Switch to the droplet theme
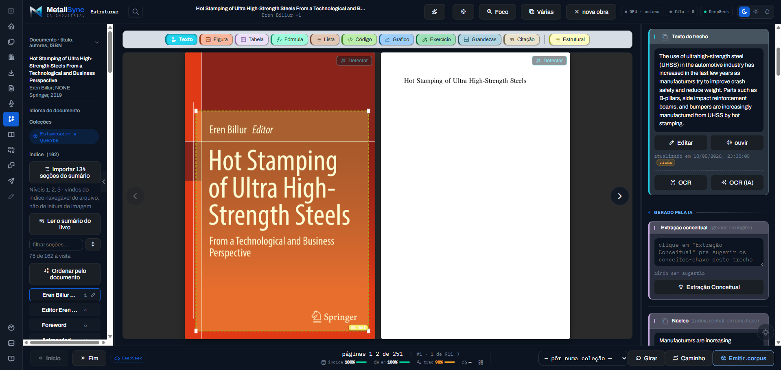Screen dimensions: 781x370 [767, 12]
